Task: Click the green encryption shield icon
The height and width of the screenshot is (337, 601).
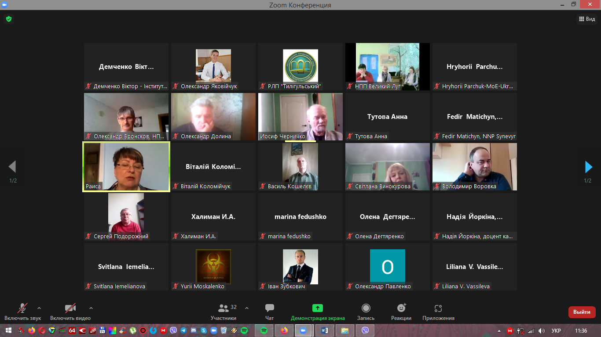Action: [x=8, y=19]
